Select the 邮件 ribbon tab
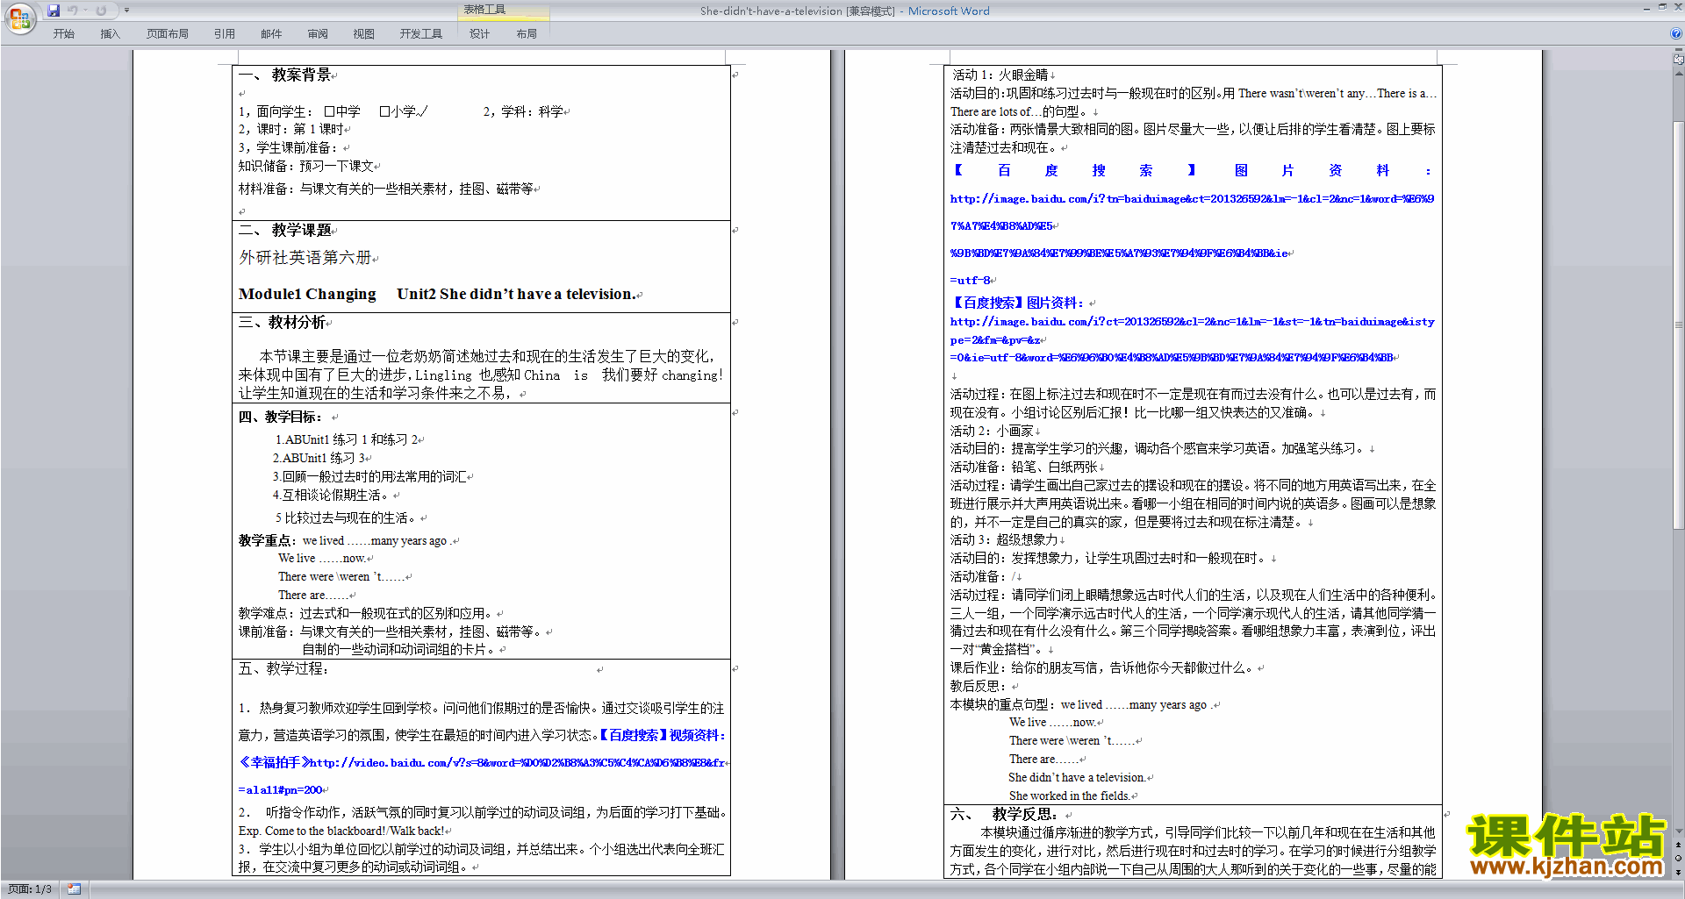This screenshot has width=1685, height=899. tap(271, 34)
